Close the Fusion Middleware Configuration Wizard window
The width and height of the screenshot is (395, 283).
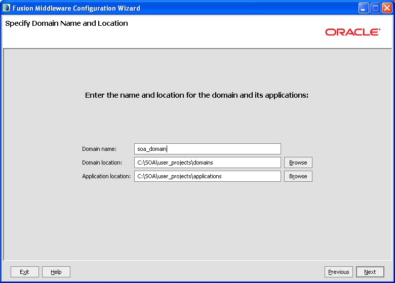pyautogui.click(x=387, y=8)
